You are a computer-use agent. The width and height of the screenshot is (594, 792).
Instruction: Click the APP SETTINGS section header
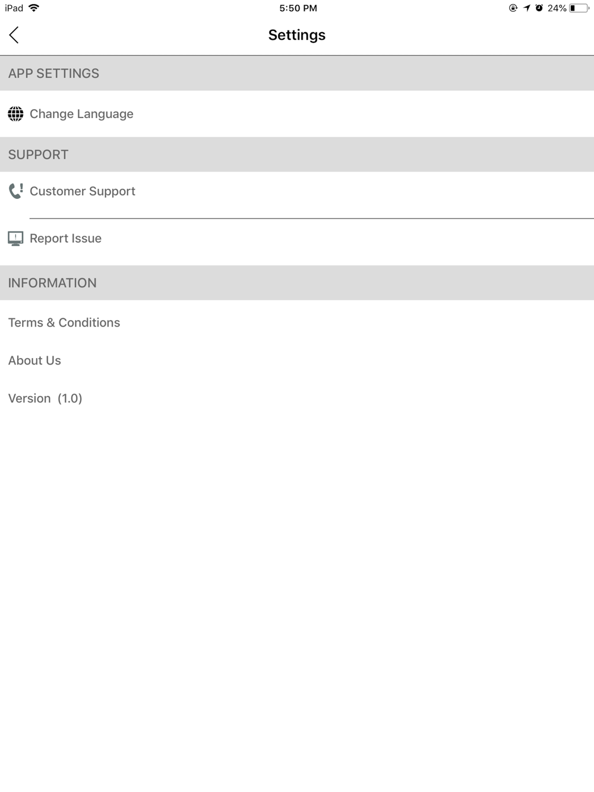tap(297, 73)
